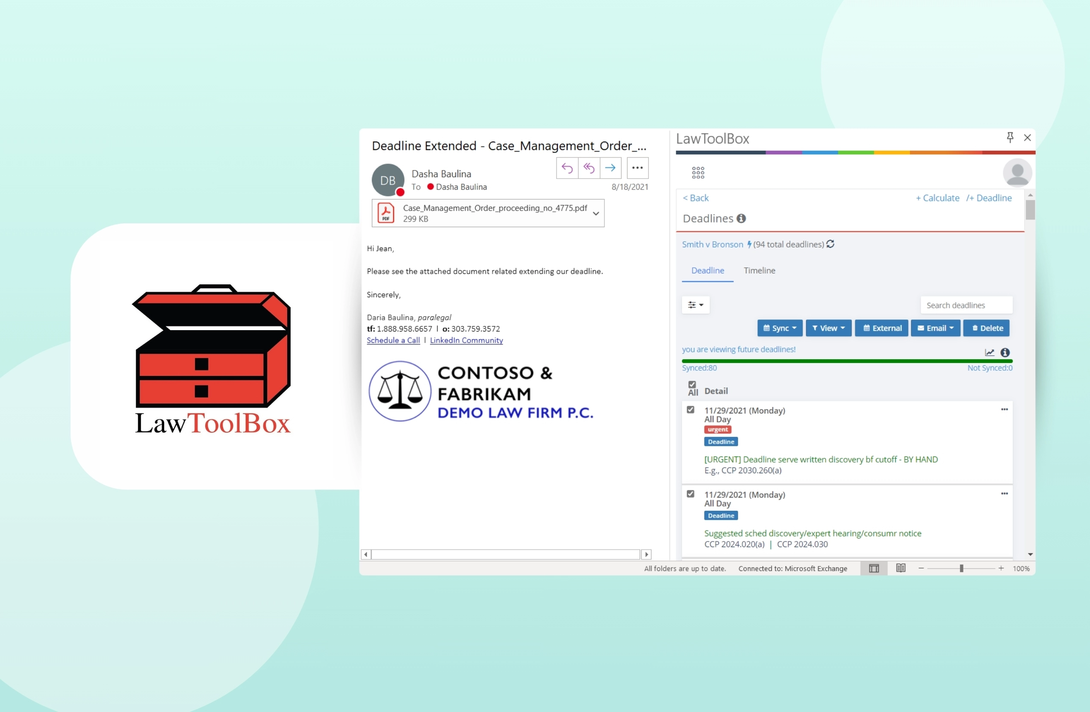Click the lightning bolt beside Smith v Bronson
1090x712 pixels.
(749, 244)
